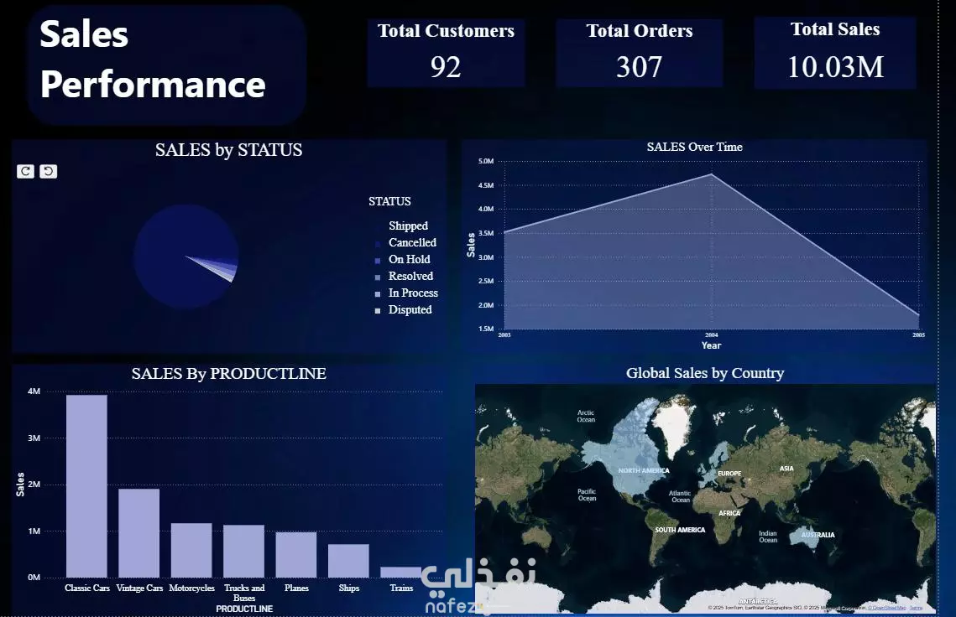Click the Total Sales card title
The height and width of the screenshot is (617, 956).
click(x=835, y=29)
